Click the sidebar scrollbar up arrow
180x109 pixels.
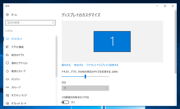pyautogui.click(x=56, y=36)
